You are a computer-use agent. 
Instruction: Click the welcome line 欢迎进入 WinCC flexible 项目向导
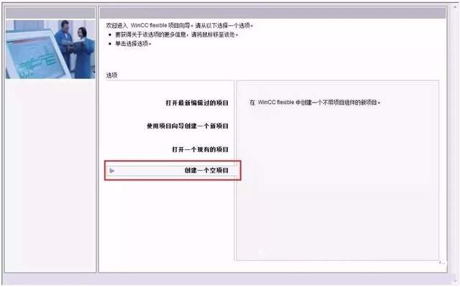click(180, 26)
